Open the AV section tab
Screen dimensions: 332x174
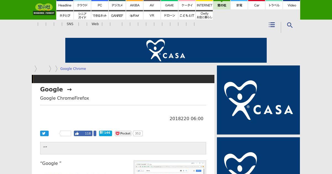coord(152,5)
